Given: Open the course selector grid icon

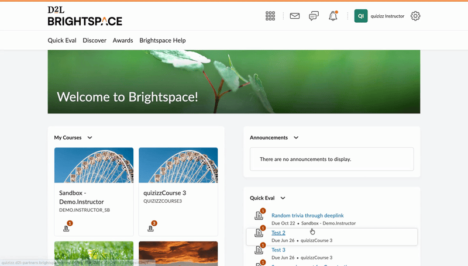Looking at the screenshot, I should tap(270, 16).
